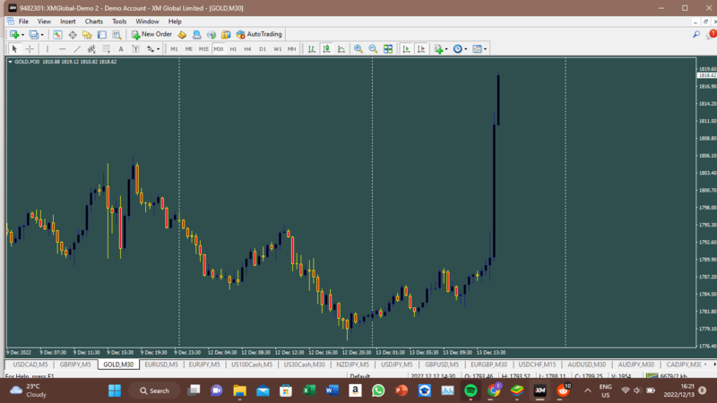717x403 pixels.
Task: Open WhatsApp from the taskbar
Action: [378, 390]
